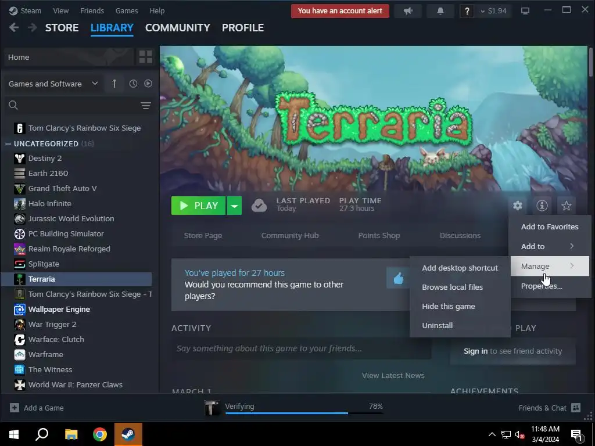Screen dimensions: 595x446
Task: Launch Chrome from the taskbar
Action: tap(100, 434)
